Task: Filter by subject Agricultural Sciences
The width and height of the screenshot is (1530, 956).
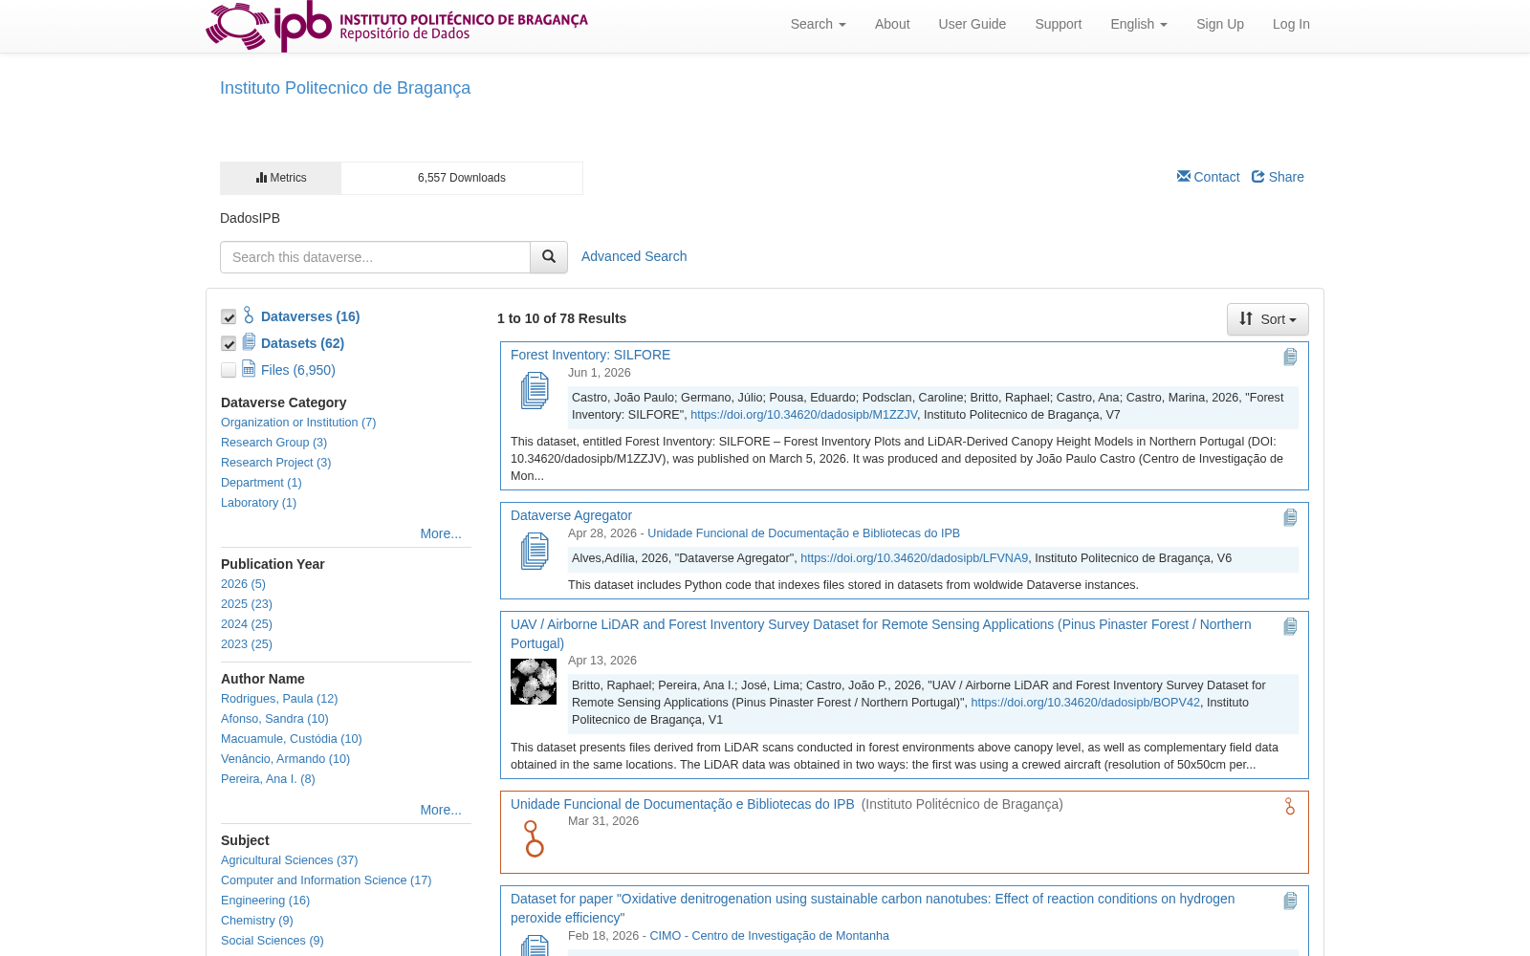Action: (289, 860)
